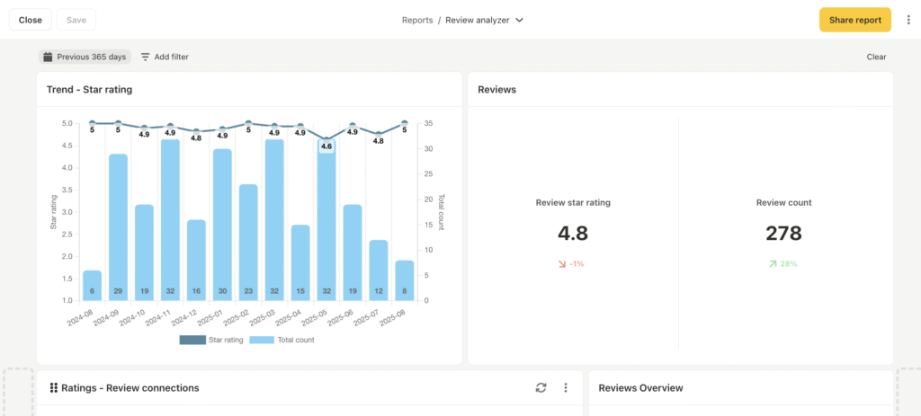Click the three-dot menu beside Share report
Screen dimensions: 921x416
pyautogui.click(x=908, y=20)
